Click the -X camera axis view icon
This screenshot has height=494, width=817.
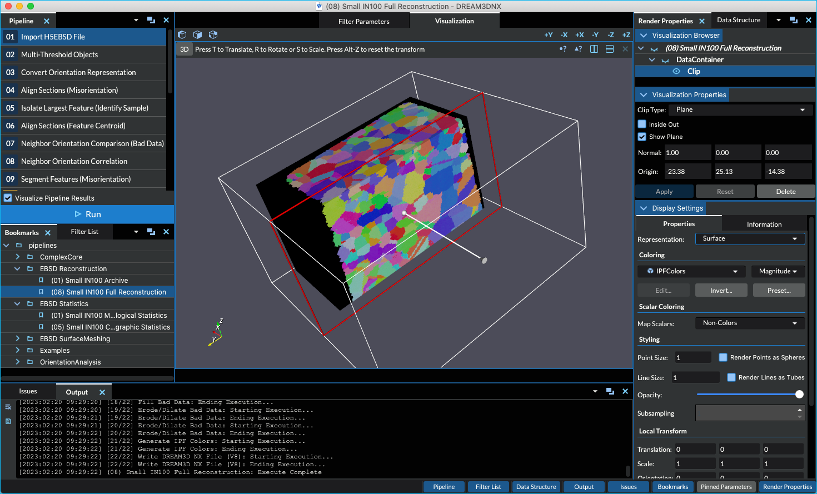564,34
